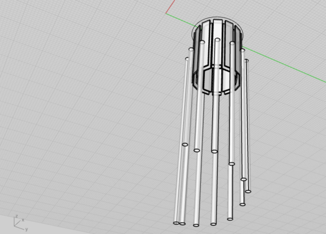Click the z label on the axis indicator
This screenshot has width=326, height=234.
point(17,216)
